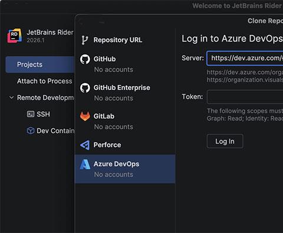
Task: Click the JetBrains Rider logo icon
Action: pos(15,36)
